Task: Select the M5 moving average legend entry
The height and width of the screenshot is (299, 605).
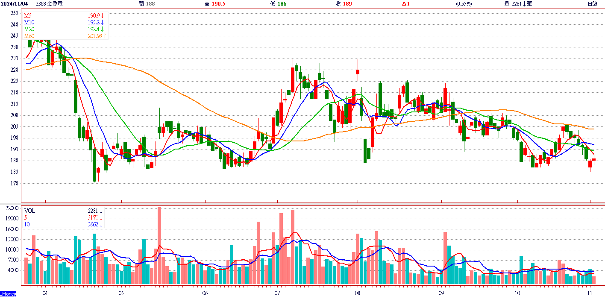Action: point(28,15)
